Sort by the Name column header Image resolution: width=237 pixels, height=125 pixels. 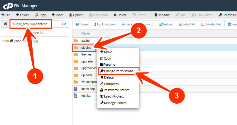pos(85,33)
